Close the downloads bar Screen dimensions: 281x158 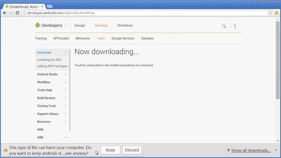[276, 150]
